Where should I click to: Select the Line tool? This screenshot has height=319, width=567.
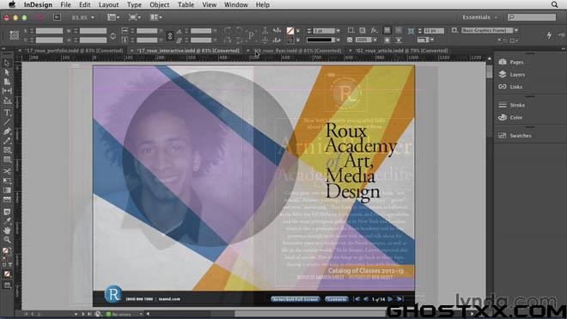pyautogui.click(x=7, y=121)
